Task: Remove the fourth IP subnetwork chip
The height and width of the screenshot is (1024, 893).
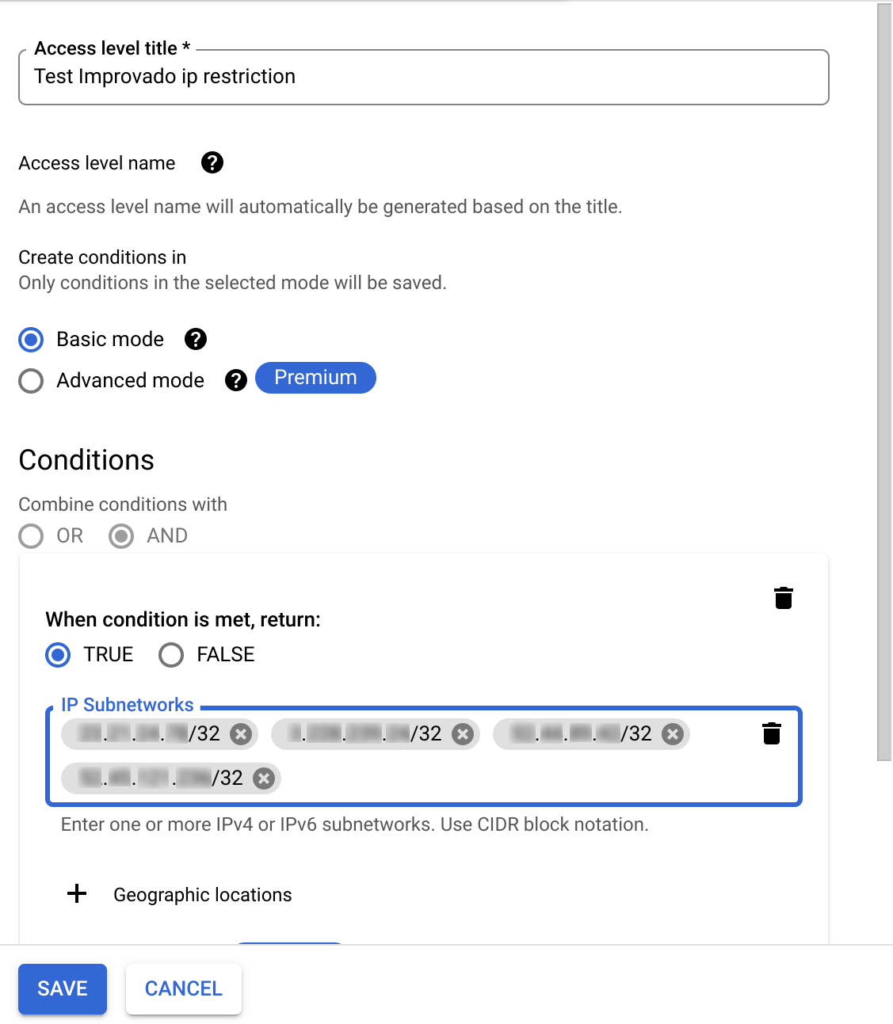Action: coord(262,778)
